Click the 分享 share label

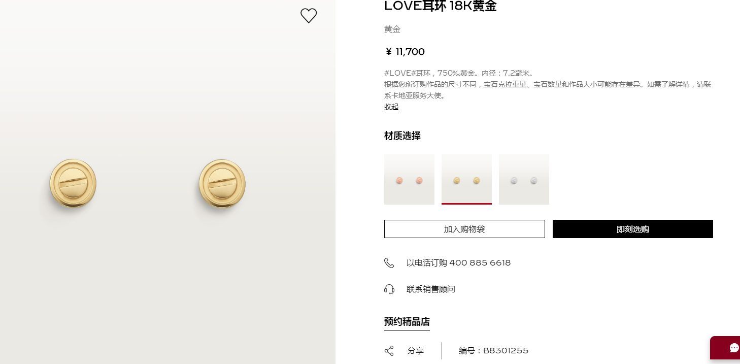click(x=416, y=351)
